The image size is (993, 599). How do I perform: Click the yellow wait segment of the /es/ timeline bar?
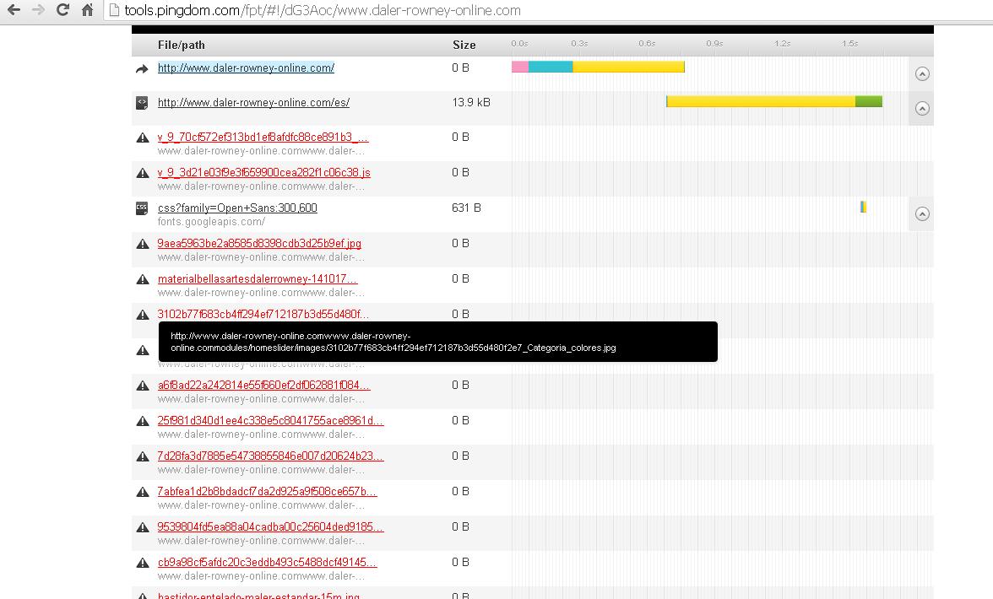(x=761, y=101)
